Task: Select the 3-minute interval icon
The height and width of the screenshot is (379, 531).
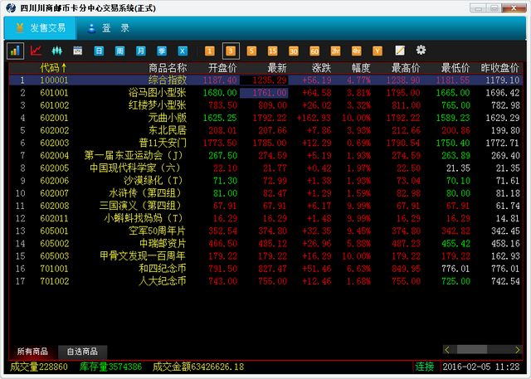Action: (231, 51)
